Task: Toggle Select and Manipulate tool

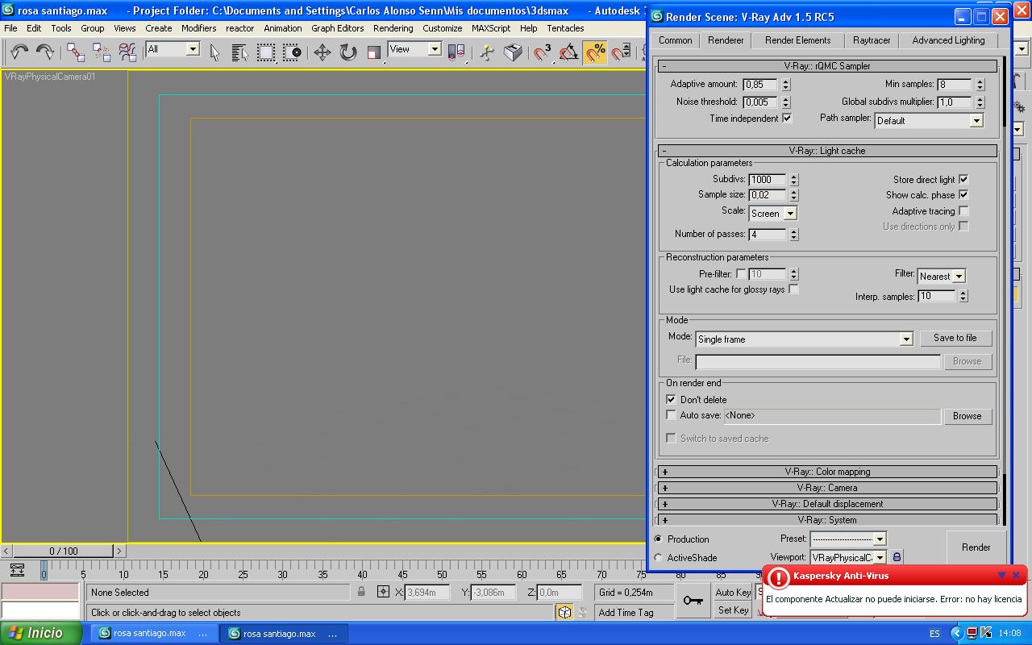Action: 487,52
